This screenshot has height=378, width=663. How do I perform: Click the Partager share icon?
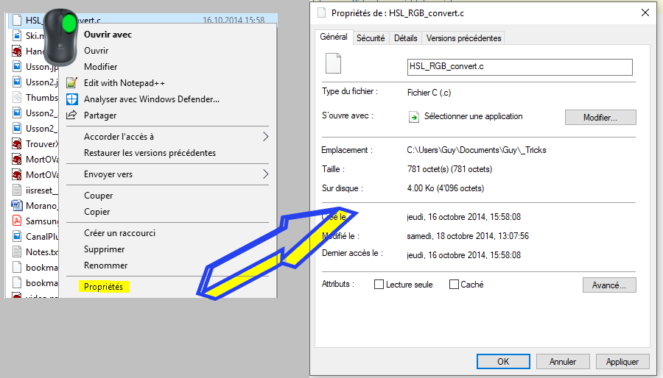point(72,115)
